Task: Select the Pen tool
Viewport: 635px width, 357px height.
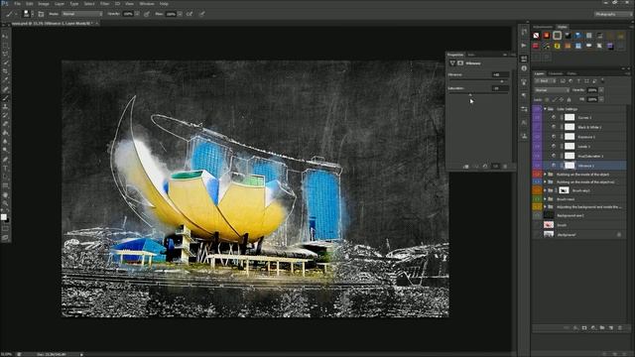Action: 5,160
